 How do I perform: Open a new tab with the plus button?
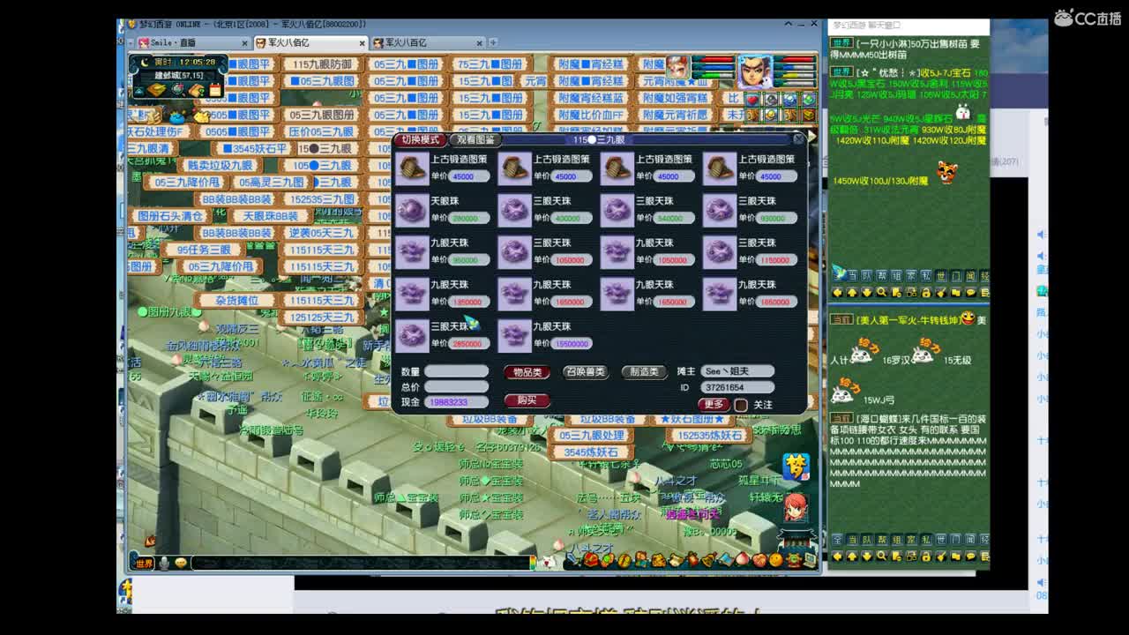tap(493, 42)
